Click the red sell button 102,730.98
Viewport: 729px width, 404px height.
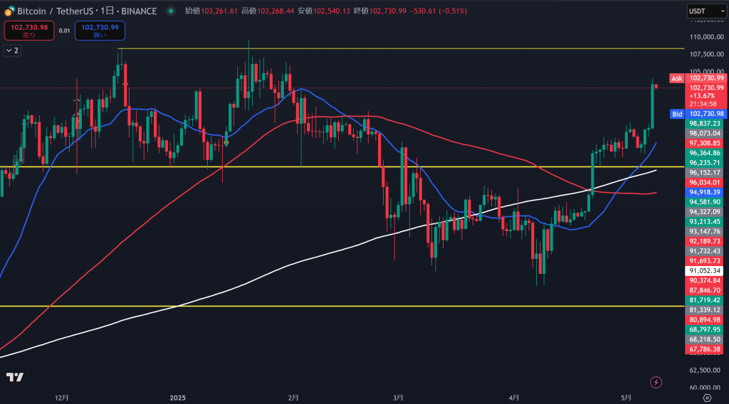(29, 31)
